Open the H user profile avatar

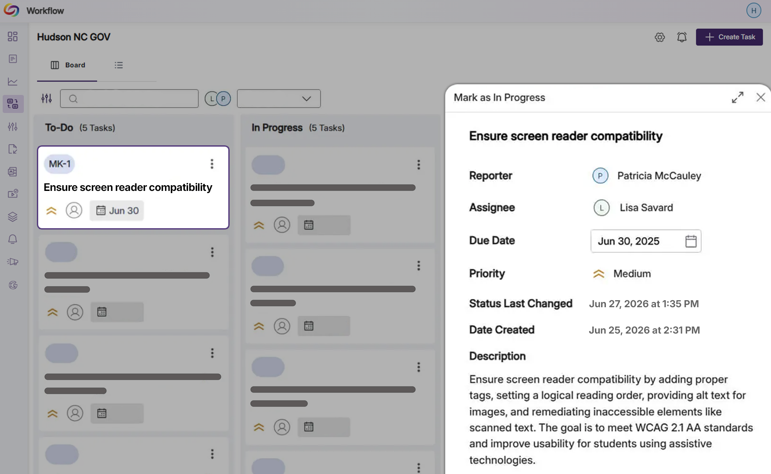753,11
